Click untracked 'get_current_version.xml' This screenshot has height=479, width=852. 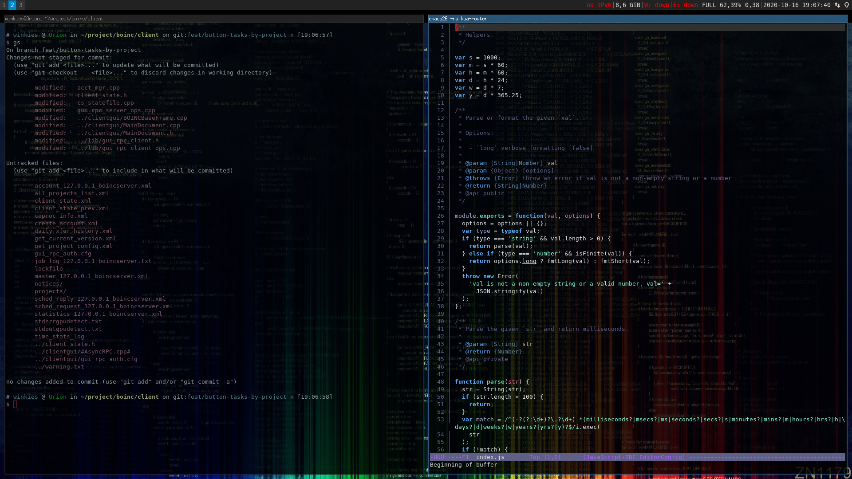[x=75, y=239]
